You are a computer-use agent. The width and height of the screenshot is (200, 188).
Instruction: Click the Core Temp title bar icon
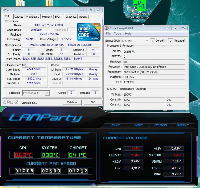[107, 28]
